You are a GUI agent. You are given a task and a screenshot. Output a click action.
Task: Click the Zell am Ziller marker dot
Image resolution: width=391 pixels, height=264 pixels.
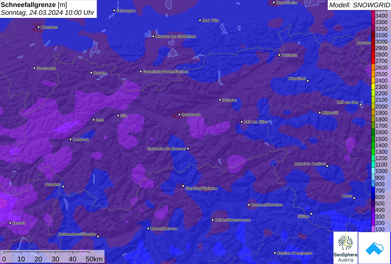click(x=242, y=122)
